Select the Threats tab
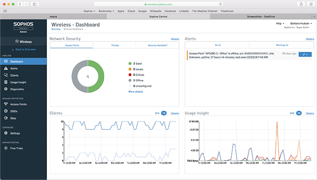The image size is (317, 180). pyautogui.click(x=115, y=45)
